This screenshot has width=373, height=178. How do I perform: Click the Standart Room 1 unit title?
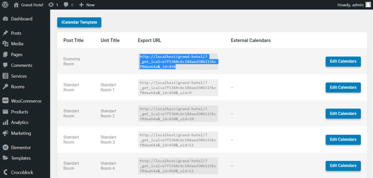[109, 87]
